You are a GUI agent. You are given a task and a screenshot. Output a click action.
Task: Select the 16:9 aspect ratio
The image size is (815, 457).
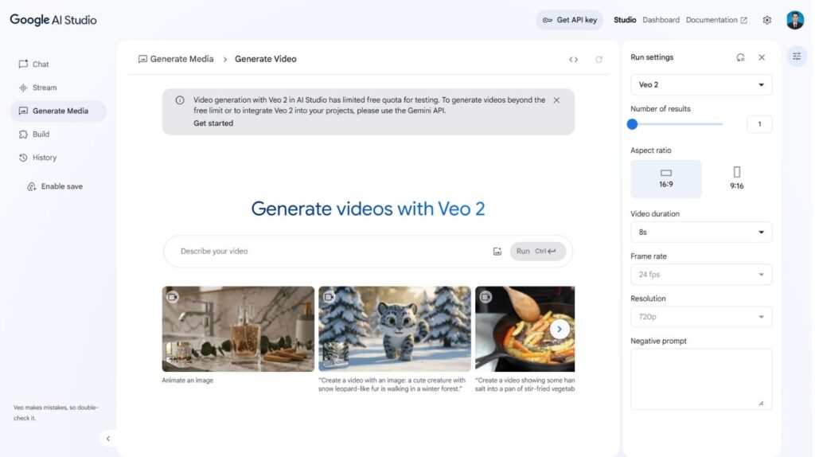(666, 178)
